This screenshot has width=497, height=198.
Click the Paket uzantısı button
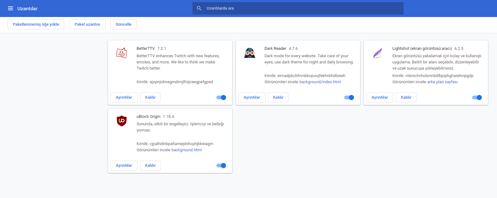(x=87, y=24)
